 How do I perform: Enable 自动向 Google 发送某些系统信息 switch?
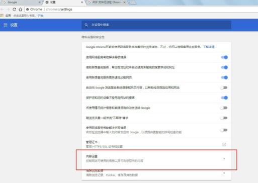(x=224, y=87)
